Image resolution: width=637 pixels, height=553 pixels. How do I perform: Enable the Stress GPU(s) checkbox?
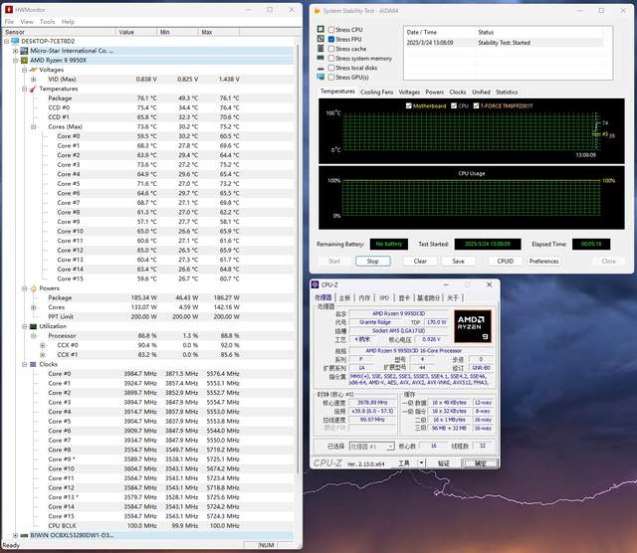(331, 78)
